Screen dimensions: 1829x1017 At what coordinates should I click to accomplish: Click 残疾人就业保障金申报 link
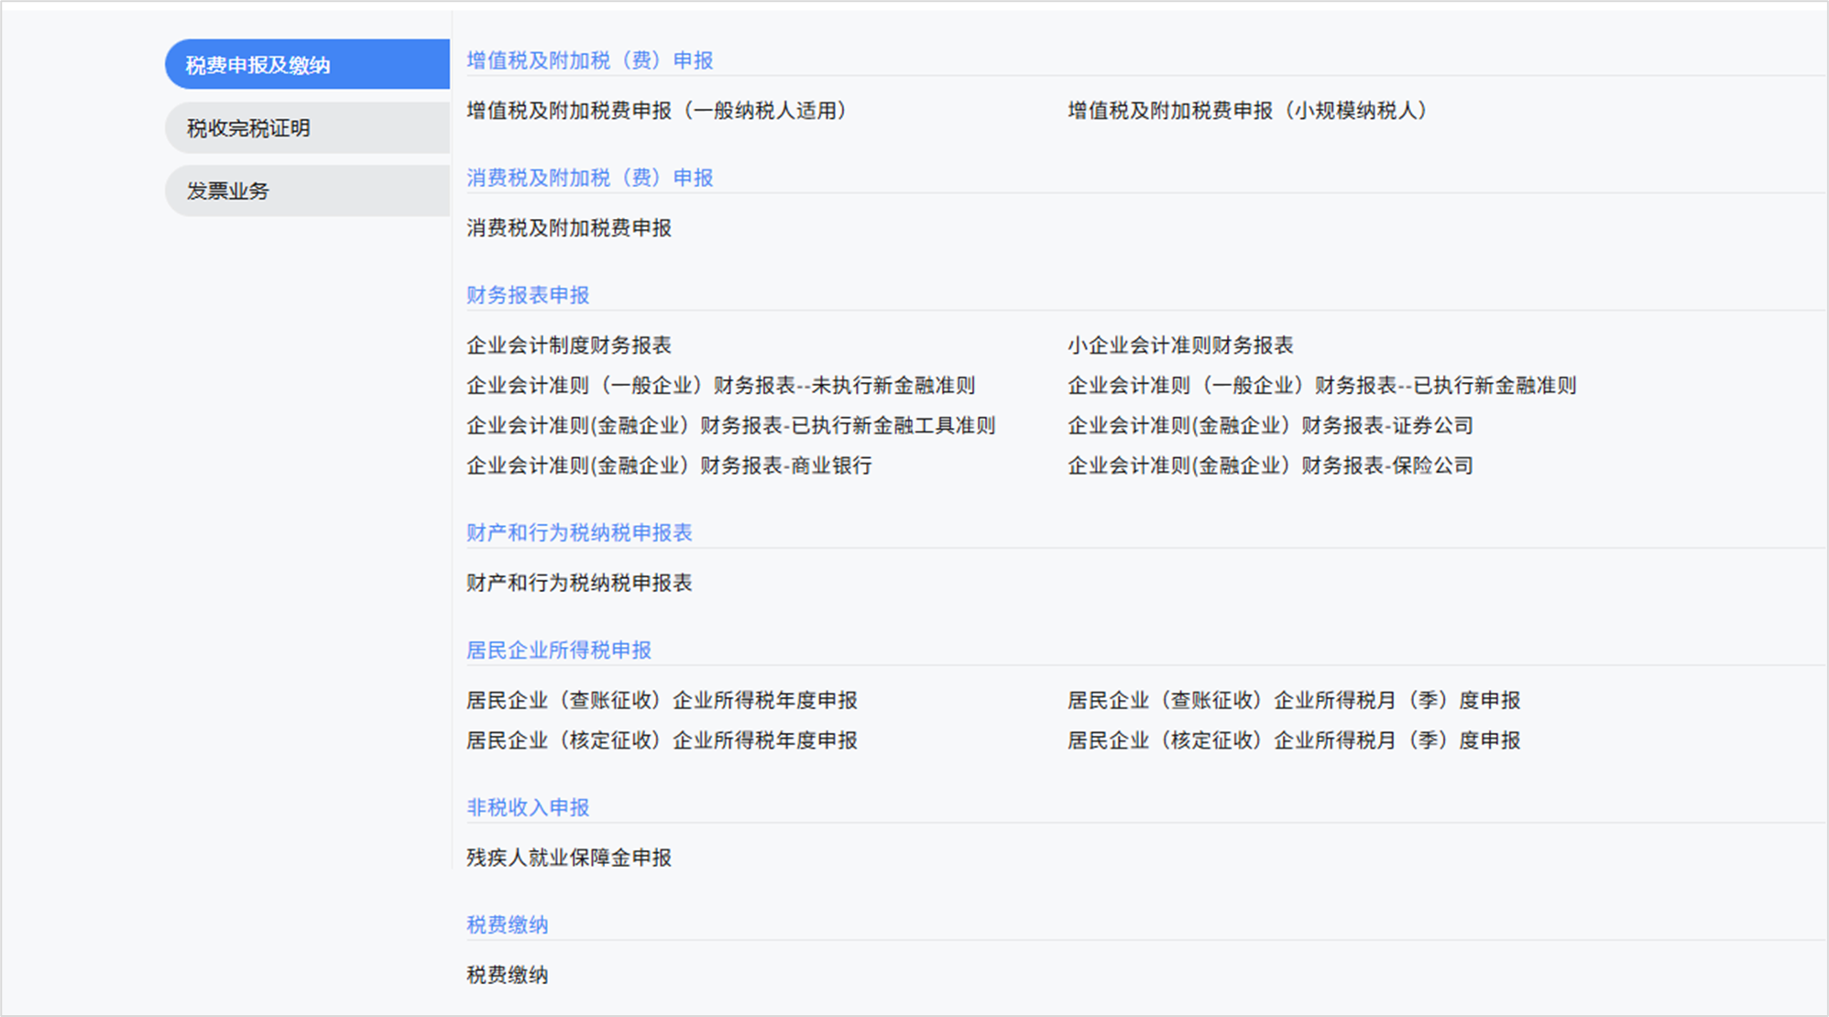coord(569,858)
